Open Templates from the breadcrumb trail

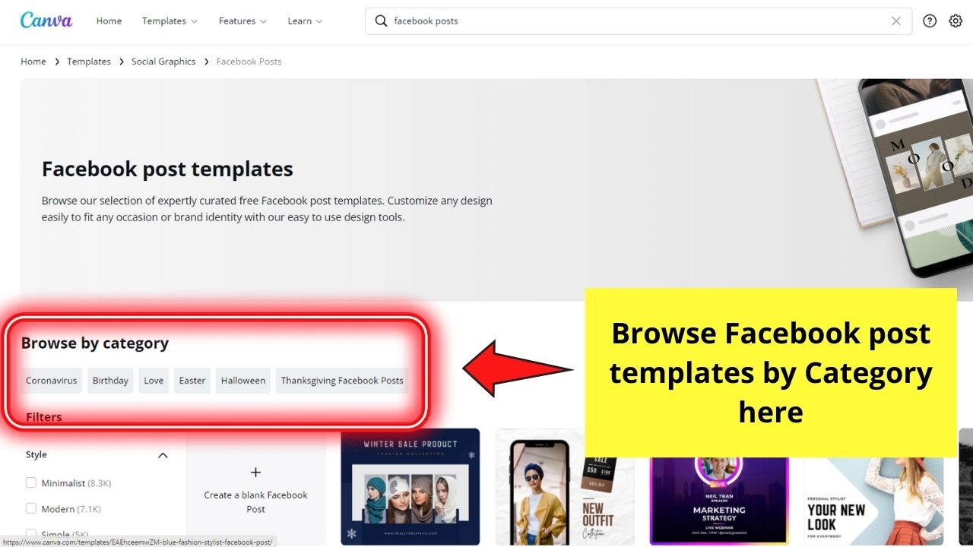(89, 61)
